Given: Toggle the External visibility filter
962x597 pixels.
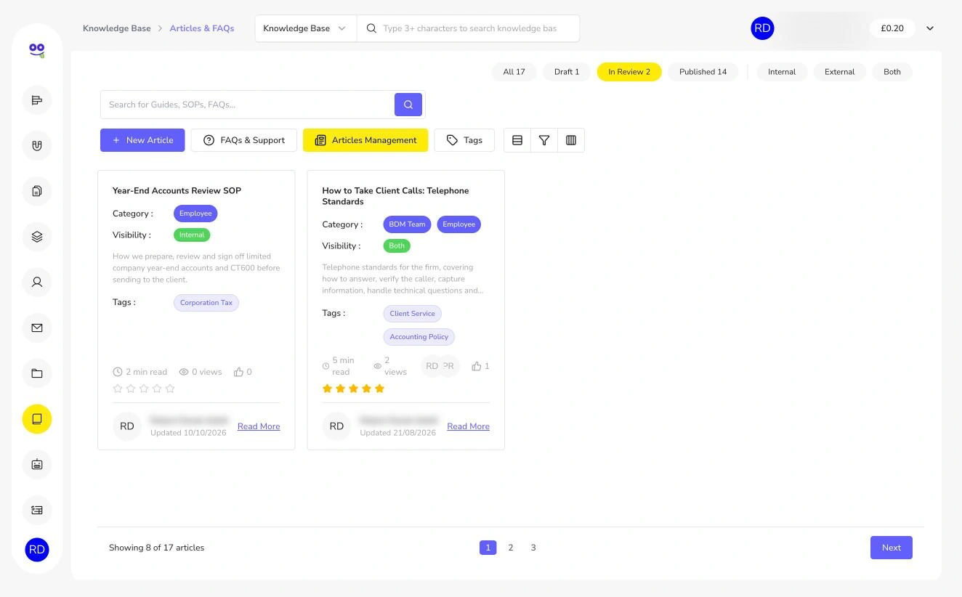Looking at the screenshot, I should 839,72.
